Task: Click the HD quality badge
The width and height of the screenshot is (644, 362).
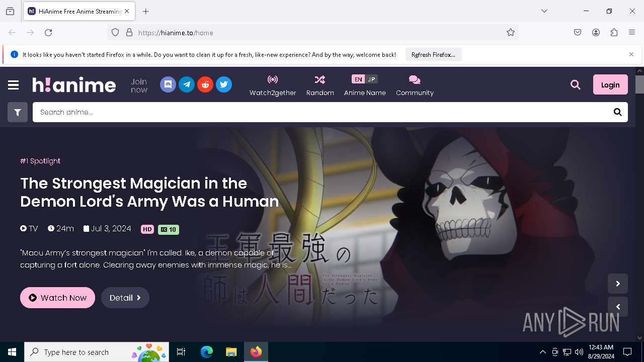Action: (147, 229)
